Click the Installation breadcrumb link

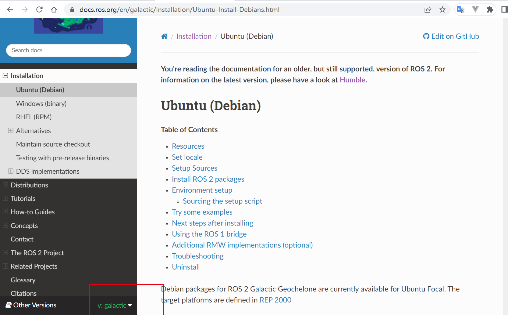[194, 36]
